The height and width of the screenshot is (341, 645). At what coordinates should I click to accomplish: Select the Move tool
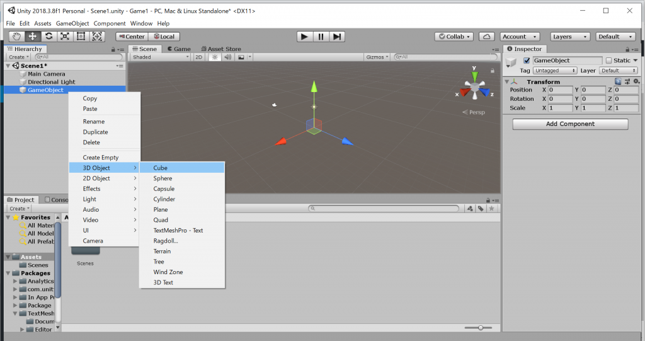point(32,36)
